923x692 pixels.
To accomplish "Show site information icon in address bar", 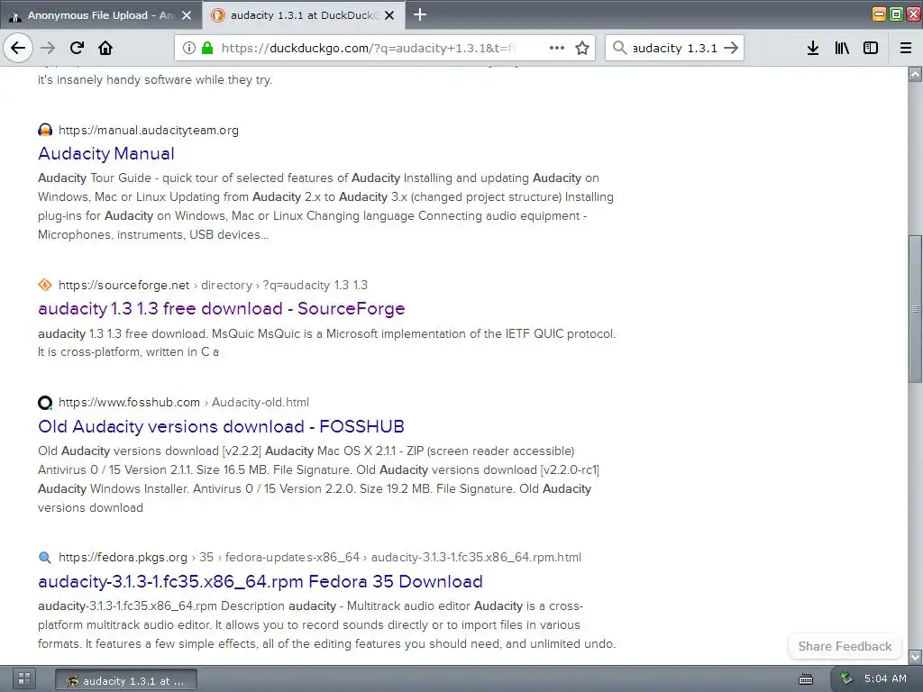I will tap(189, 48).
